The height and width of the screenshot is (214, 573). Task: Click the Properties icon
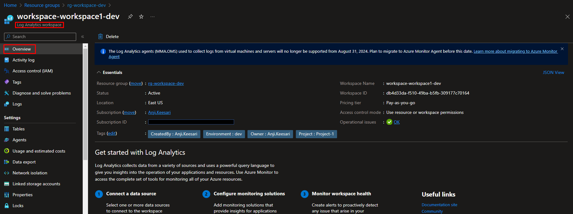tap(7, 195)
